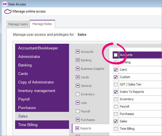Image resolution: width=162 pixels, height=136 pixels.
Task: Select the Banking category in middle list
Action: pyautogui.click(x=86, y=60)
